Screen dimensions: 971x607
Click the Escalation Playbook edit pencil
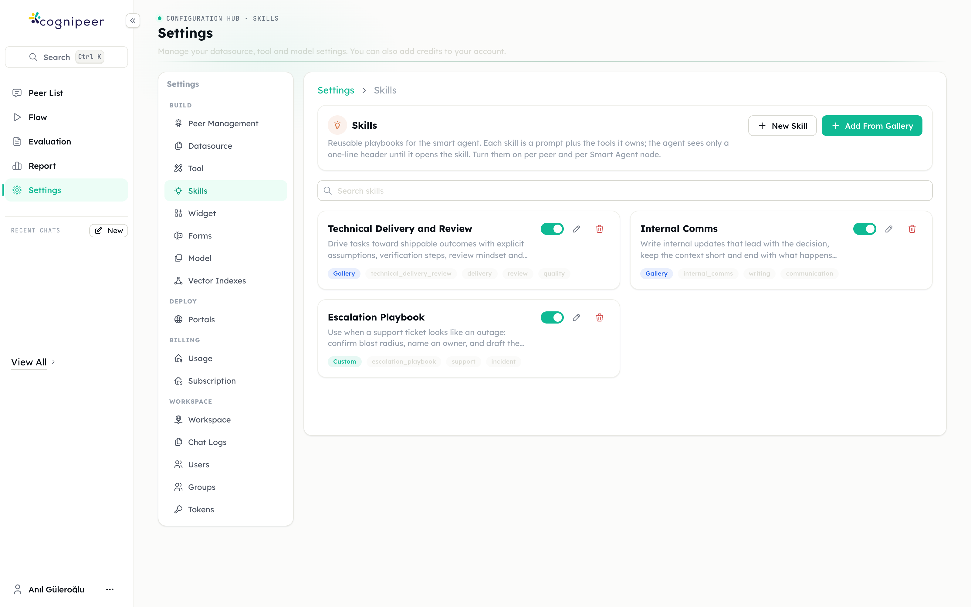pyautogui.click(x=576, y=317)
